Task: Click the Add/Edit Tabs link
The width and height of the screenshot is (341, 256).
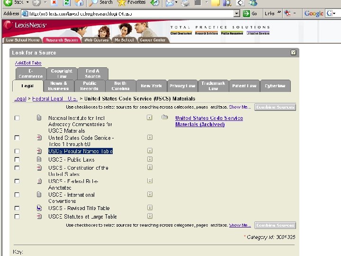Action: click(28, 63)
